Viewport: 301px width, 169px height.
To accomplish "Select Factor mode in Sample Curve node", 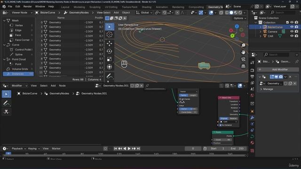I will tap(183, 95).
